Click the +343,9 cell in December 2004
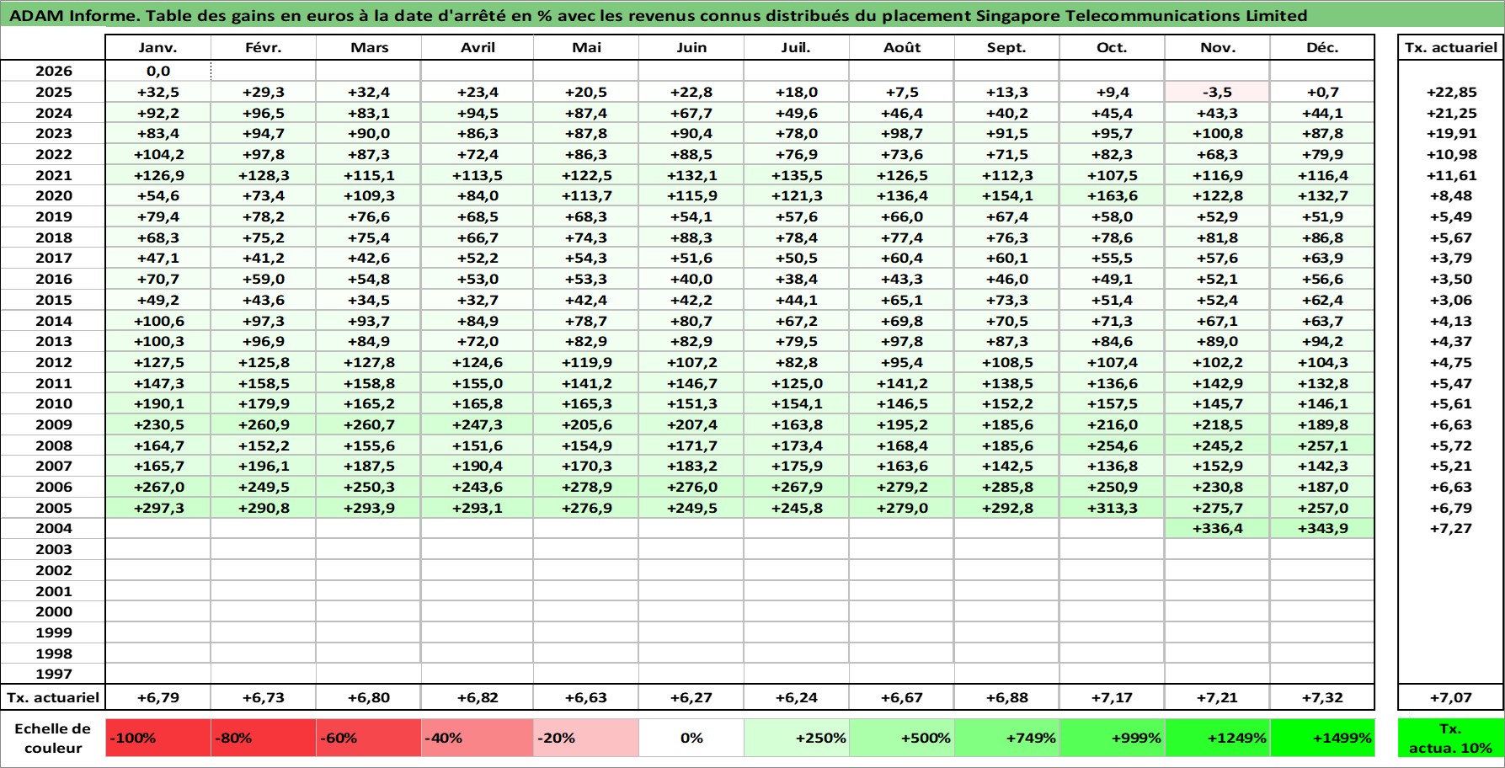The width and height of the screenshot is (1505, 768). pyautogui.click(x=1322, y=529)
